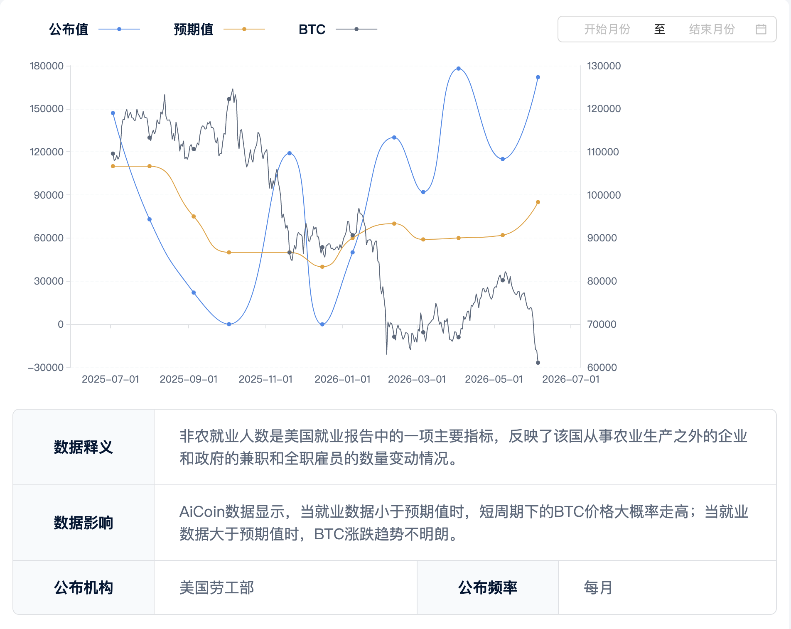Click the 数据影响 row header
The image size is (791, 629).
[x=84, y=523]
